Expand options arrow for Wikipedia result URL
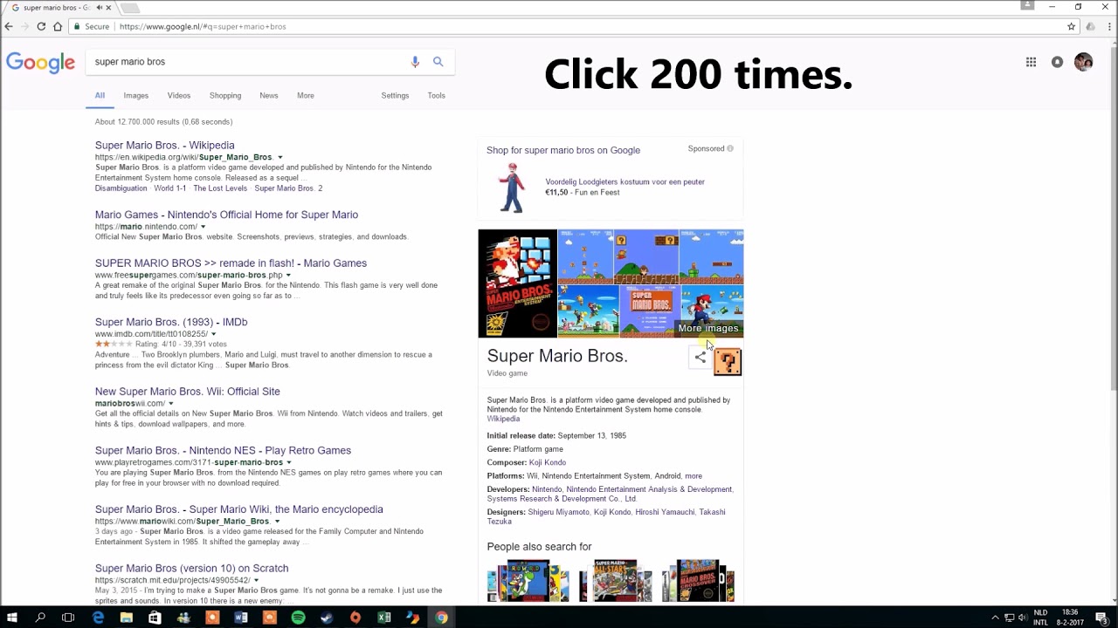 [x=279, y=158]
